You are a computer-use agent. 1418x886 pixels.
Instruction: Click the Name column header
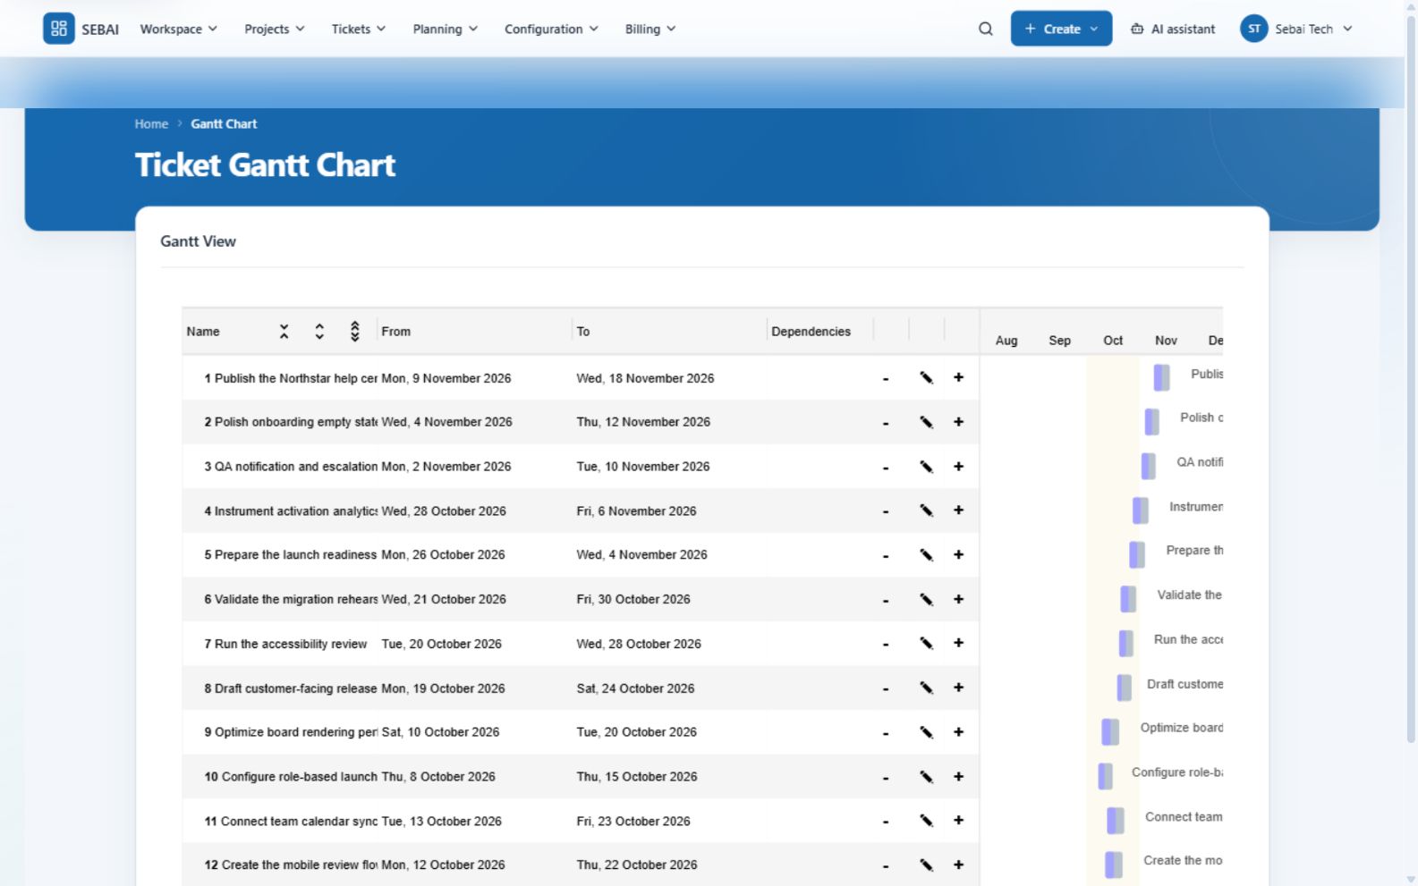point(203,332)
